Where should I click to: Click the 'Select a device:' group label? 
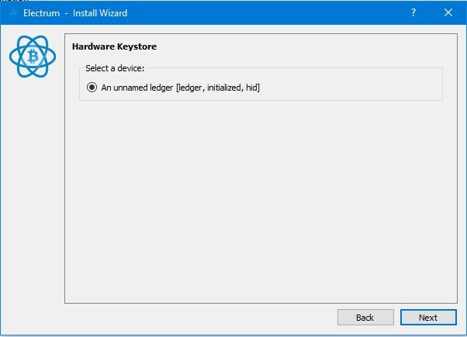click(x=115, y=68)
